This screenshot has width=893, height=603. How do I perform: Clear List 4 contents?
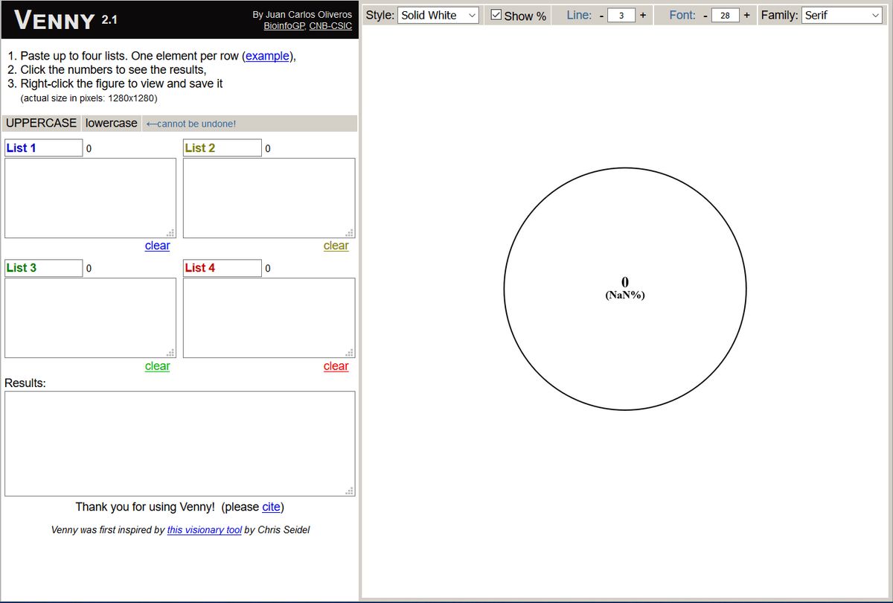[x=336, y=366]
